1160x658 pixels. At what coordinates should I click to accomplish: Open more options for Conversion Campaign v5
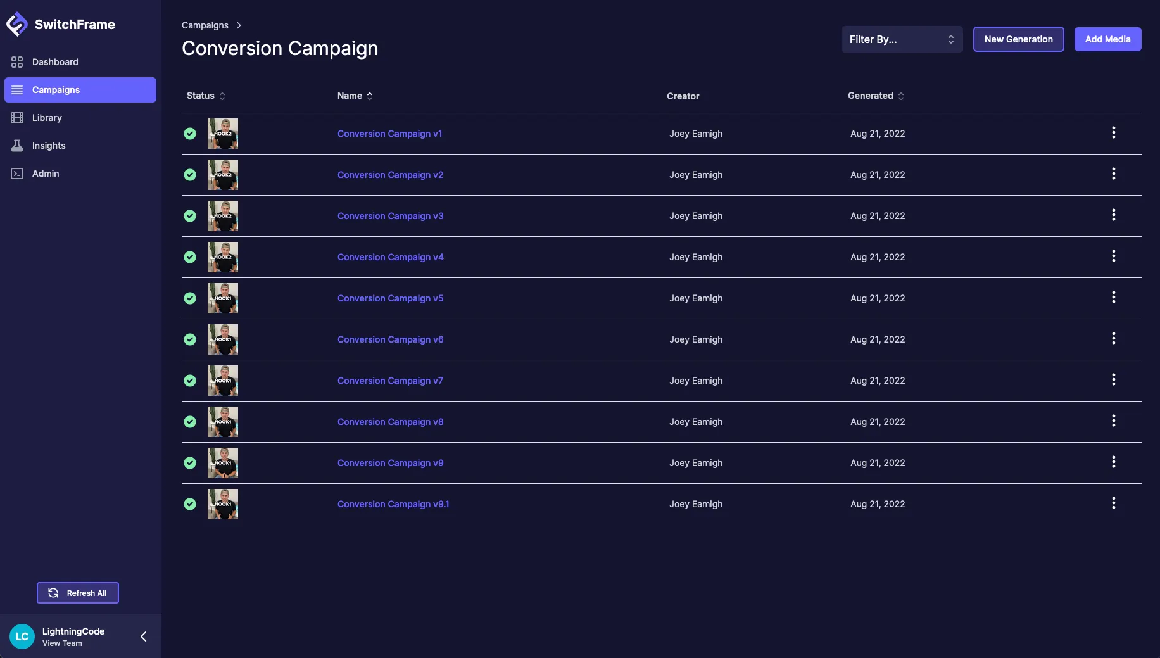(x=1113, y=297)
